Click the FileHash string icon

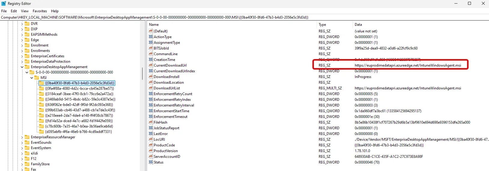point(151,122)
